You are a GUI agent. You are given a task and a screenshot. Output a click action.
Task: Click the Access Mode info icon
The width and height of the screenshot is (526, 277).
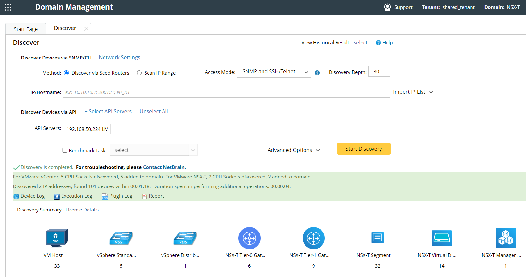click(317, 73)
